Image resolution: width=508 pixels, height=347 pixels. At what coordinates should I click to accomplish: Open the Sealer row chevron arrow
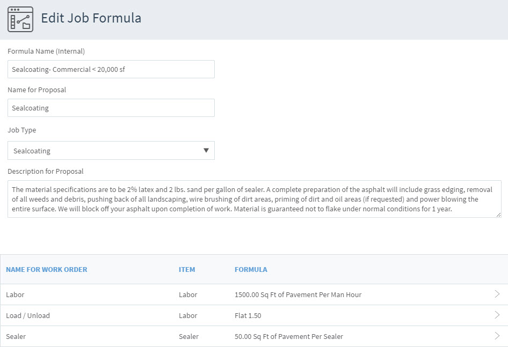tap(497, 336)
